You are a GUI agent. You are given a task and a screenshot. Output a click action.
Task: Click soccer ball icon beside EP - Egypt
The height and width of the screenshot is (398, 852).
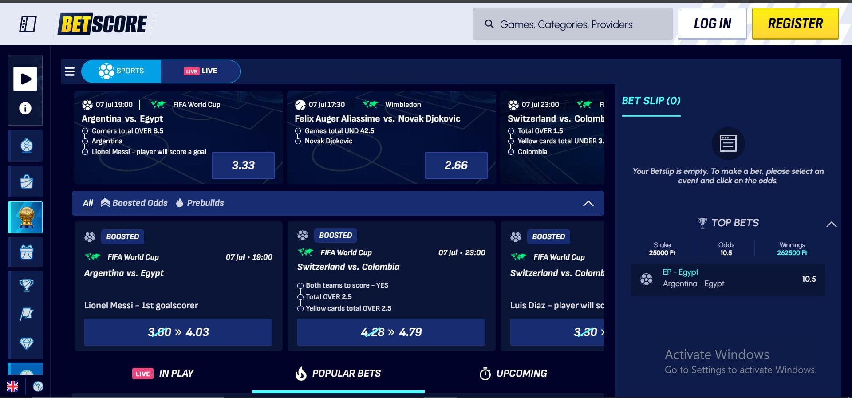[646, 279]
